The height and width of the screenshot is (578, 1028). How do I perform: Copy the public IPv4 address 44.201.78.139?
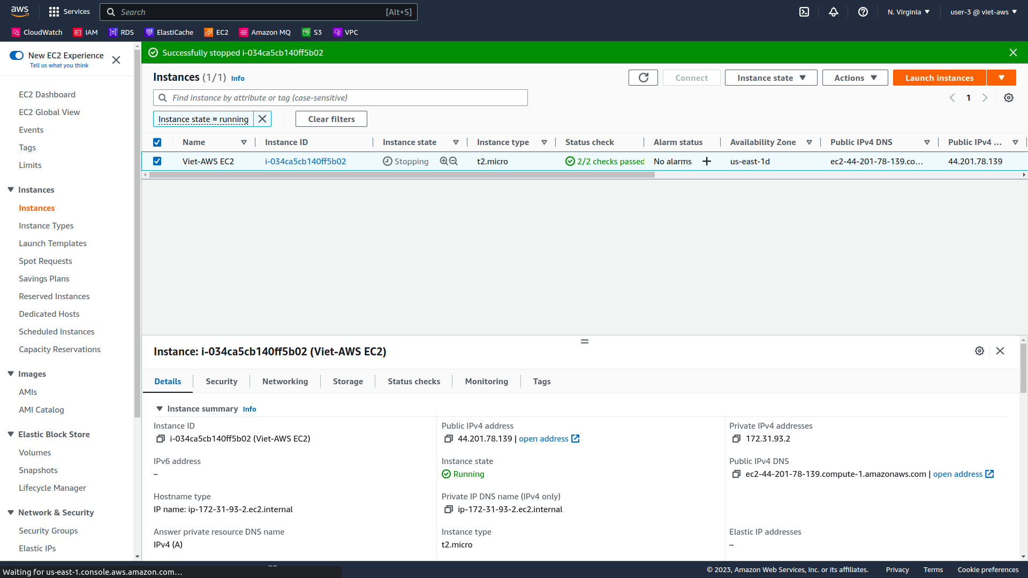449,439
